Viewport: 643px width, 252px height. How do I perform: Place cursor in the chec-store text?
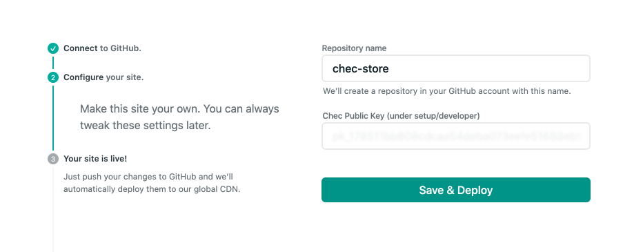pyautogui.click(x=360, y=68)
